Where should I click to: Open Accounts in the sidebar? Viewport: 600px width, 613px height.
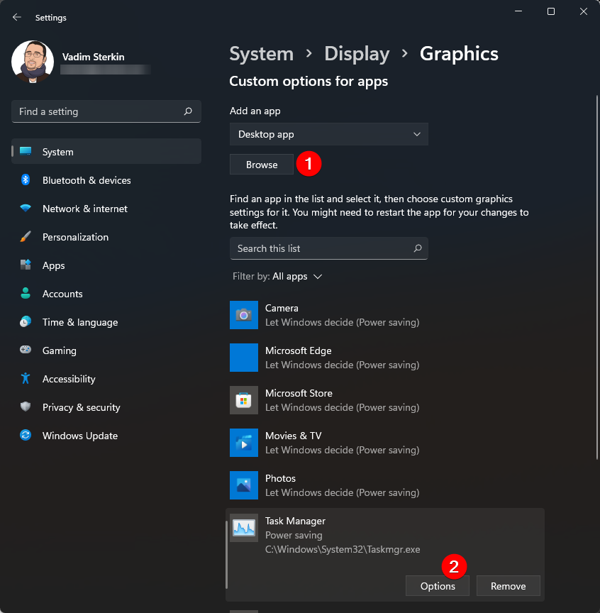[106, 294]
